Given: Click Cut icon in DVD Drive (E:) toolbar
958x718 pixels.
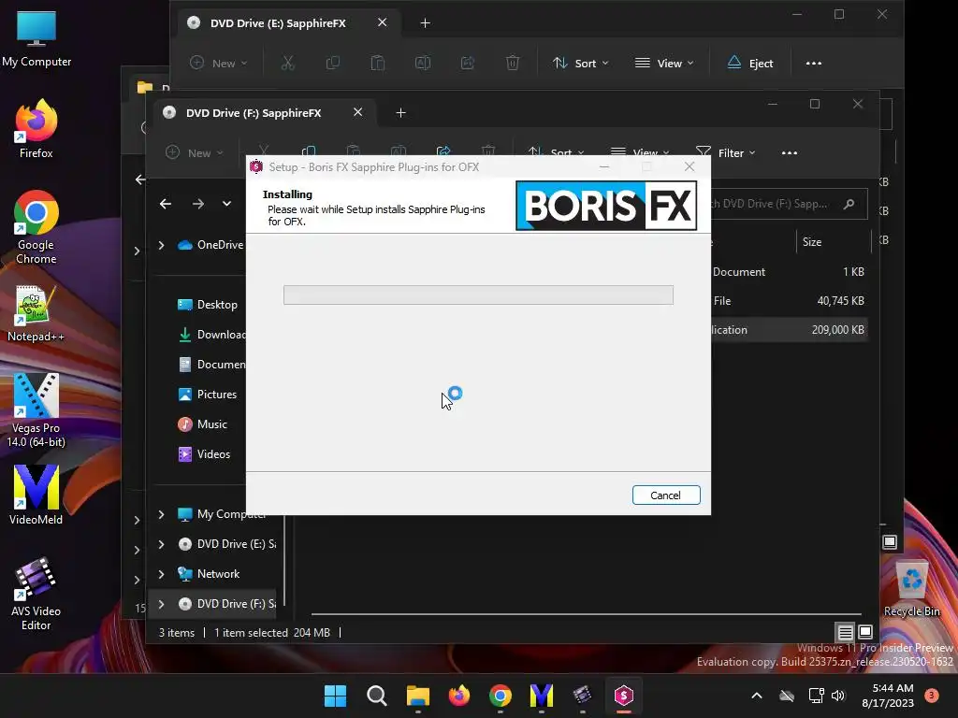Looking at the screenshot, I should [x=288, y=63].
